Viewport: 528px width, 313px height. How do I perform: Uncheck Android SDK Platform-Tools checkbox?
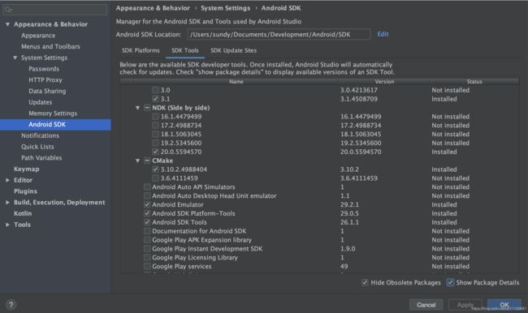[x=147, y=213]
